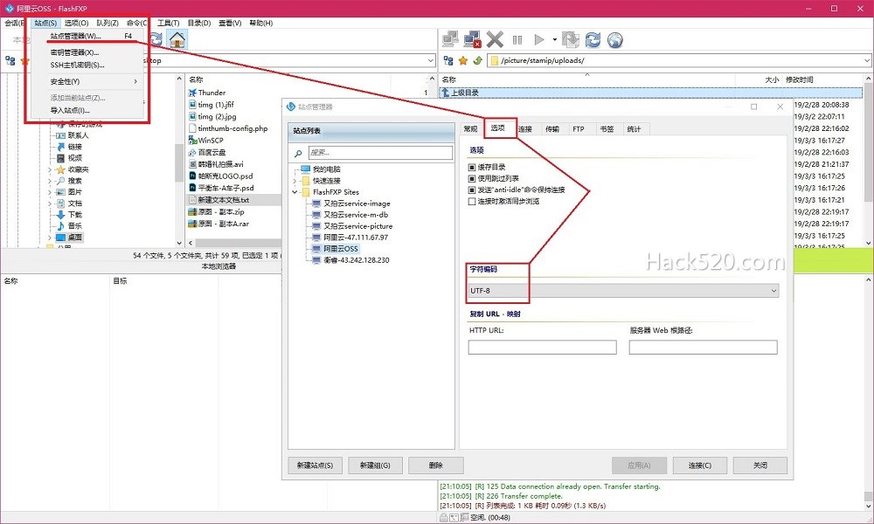874x524 pixels.
Task: Click the 帕斯克LOGO.psd Photoshop icon
Action: click(193, 176)
